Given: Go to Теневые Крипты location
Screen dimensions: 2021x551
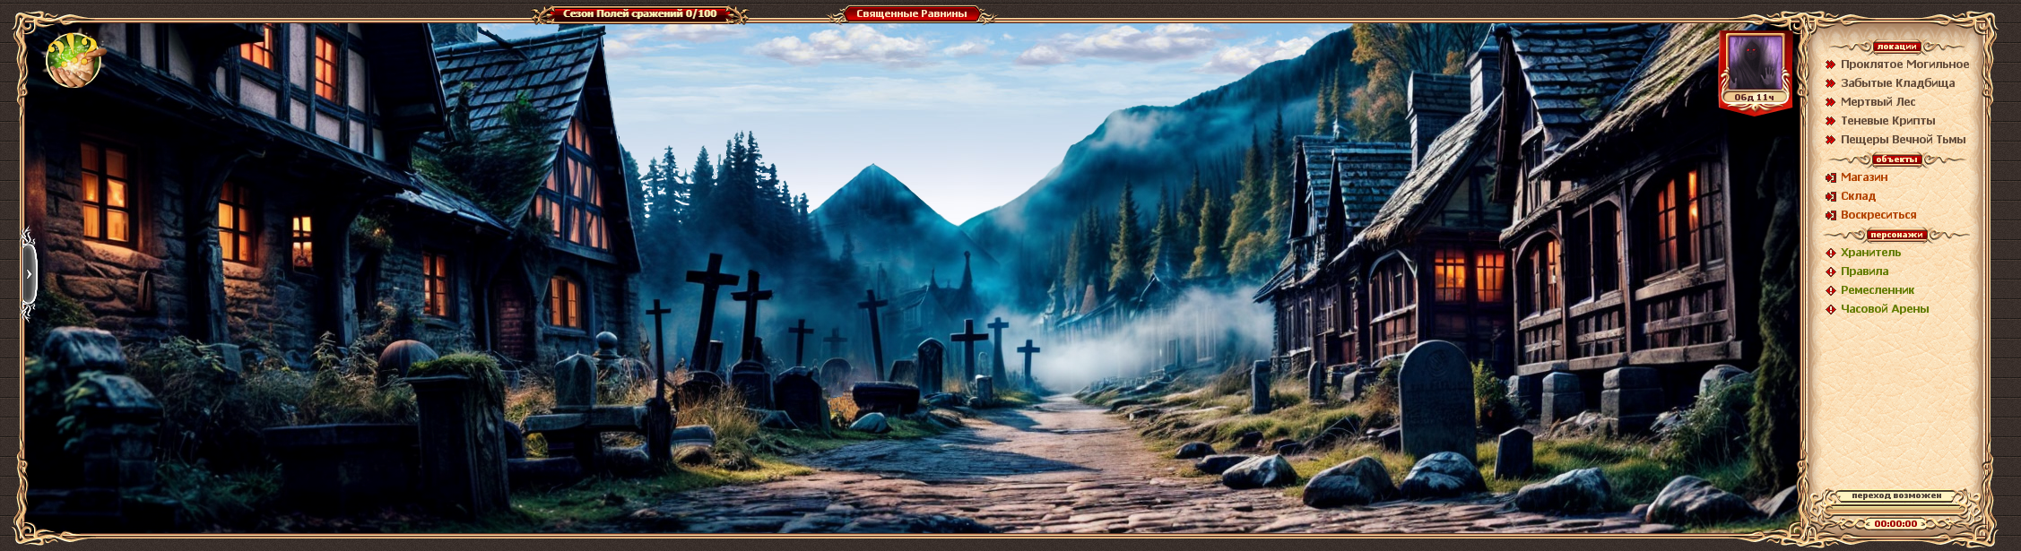Looking at the screenshot, I should 1887,121.
